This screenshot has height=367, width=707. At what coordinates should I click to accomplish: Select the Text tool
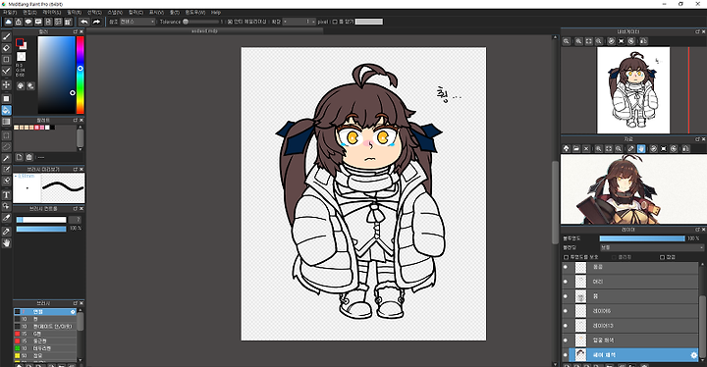[6, 194]
